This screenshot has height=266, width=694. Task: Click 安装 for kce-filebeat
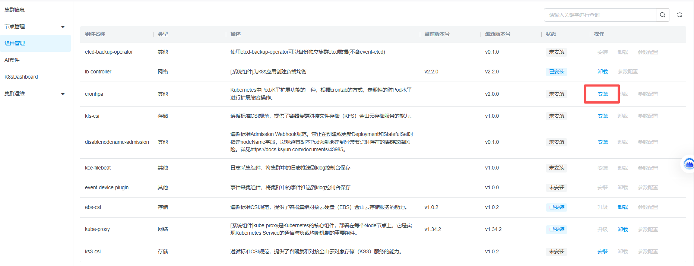(x=602, y=168)
